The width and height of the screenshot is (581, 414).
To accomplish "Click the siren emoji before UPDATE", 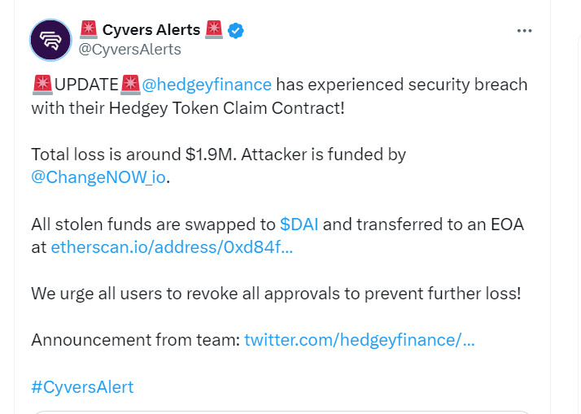I will [x=42, y=84].
